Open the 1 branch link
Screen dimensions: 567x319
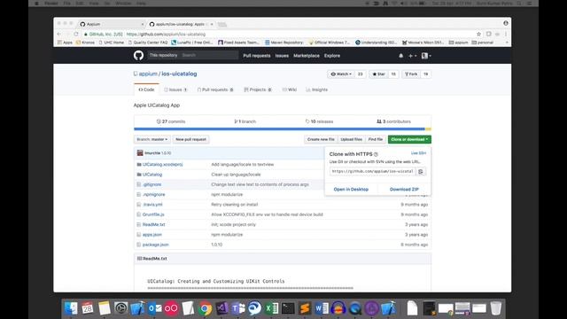point(245,121)
